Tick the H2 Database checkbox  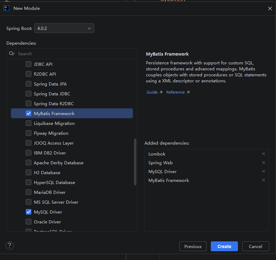click(x=29, y=172)
